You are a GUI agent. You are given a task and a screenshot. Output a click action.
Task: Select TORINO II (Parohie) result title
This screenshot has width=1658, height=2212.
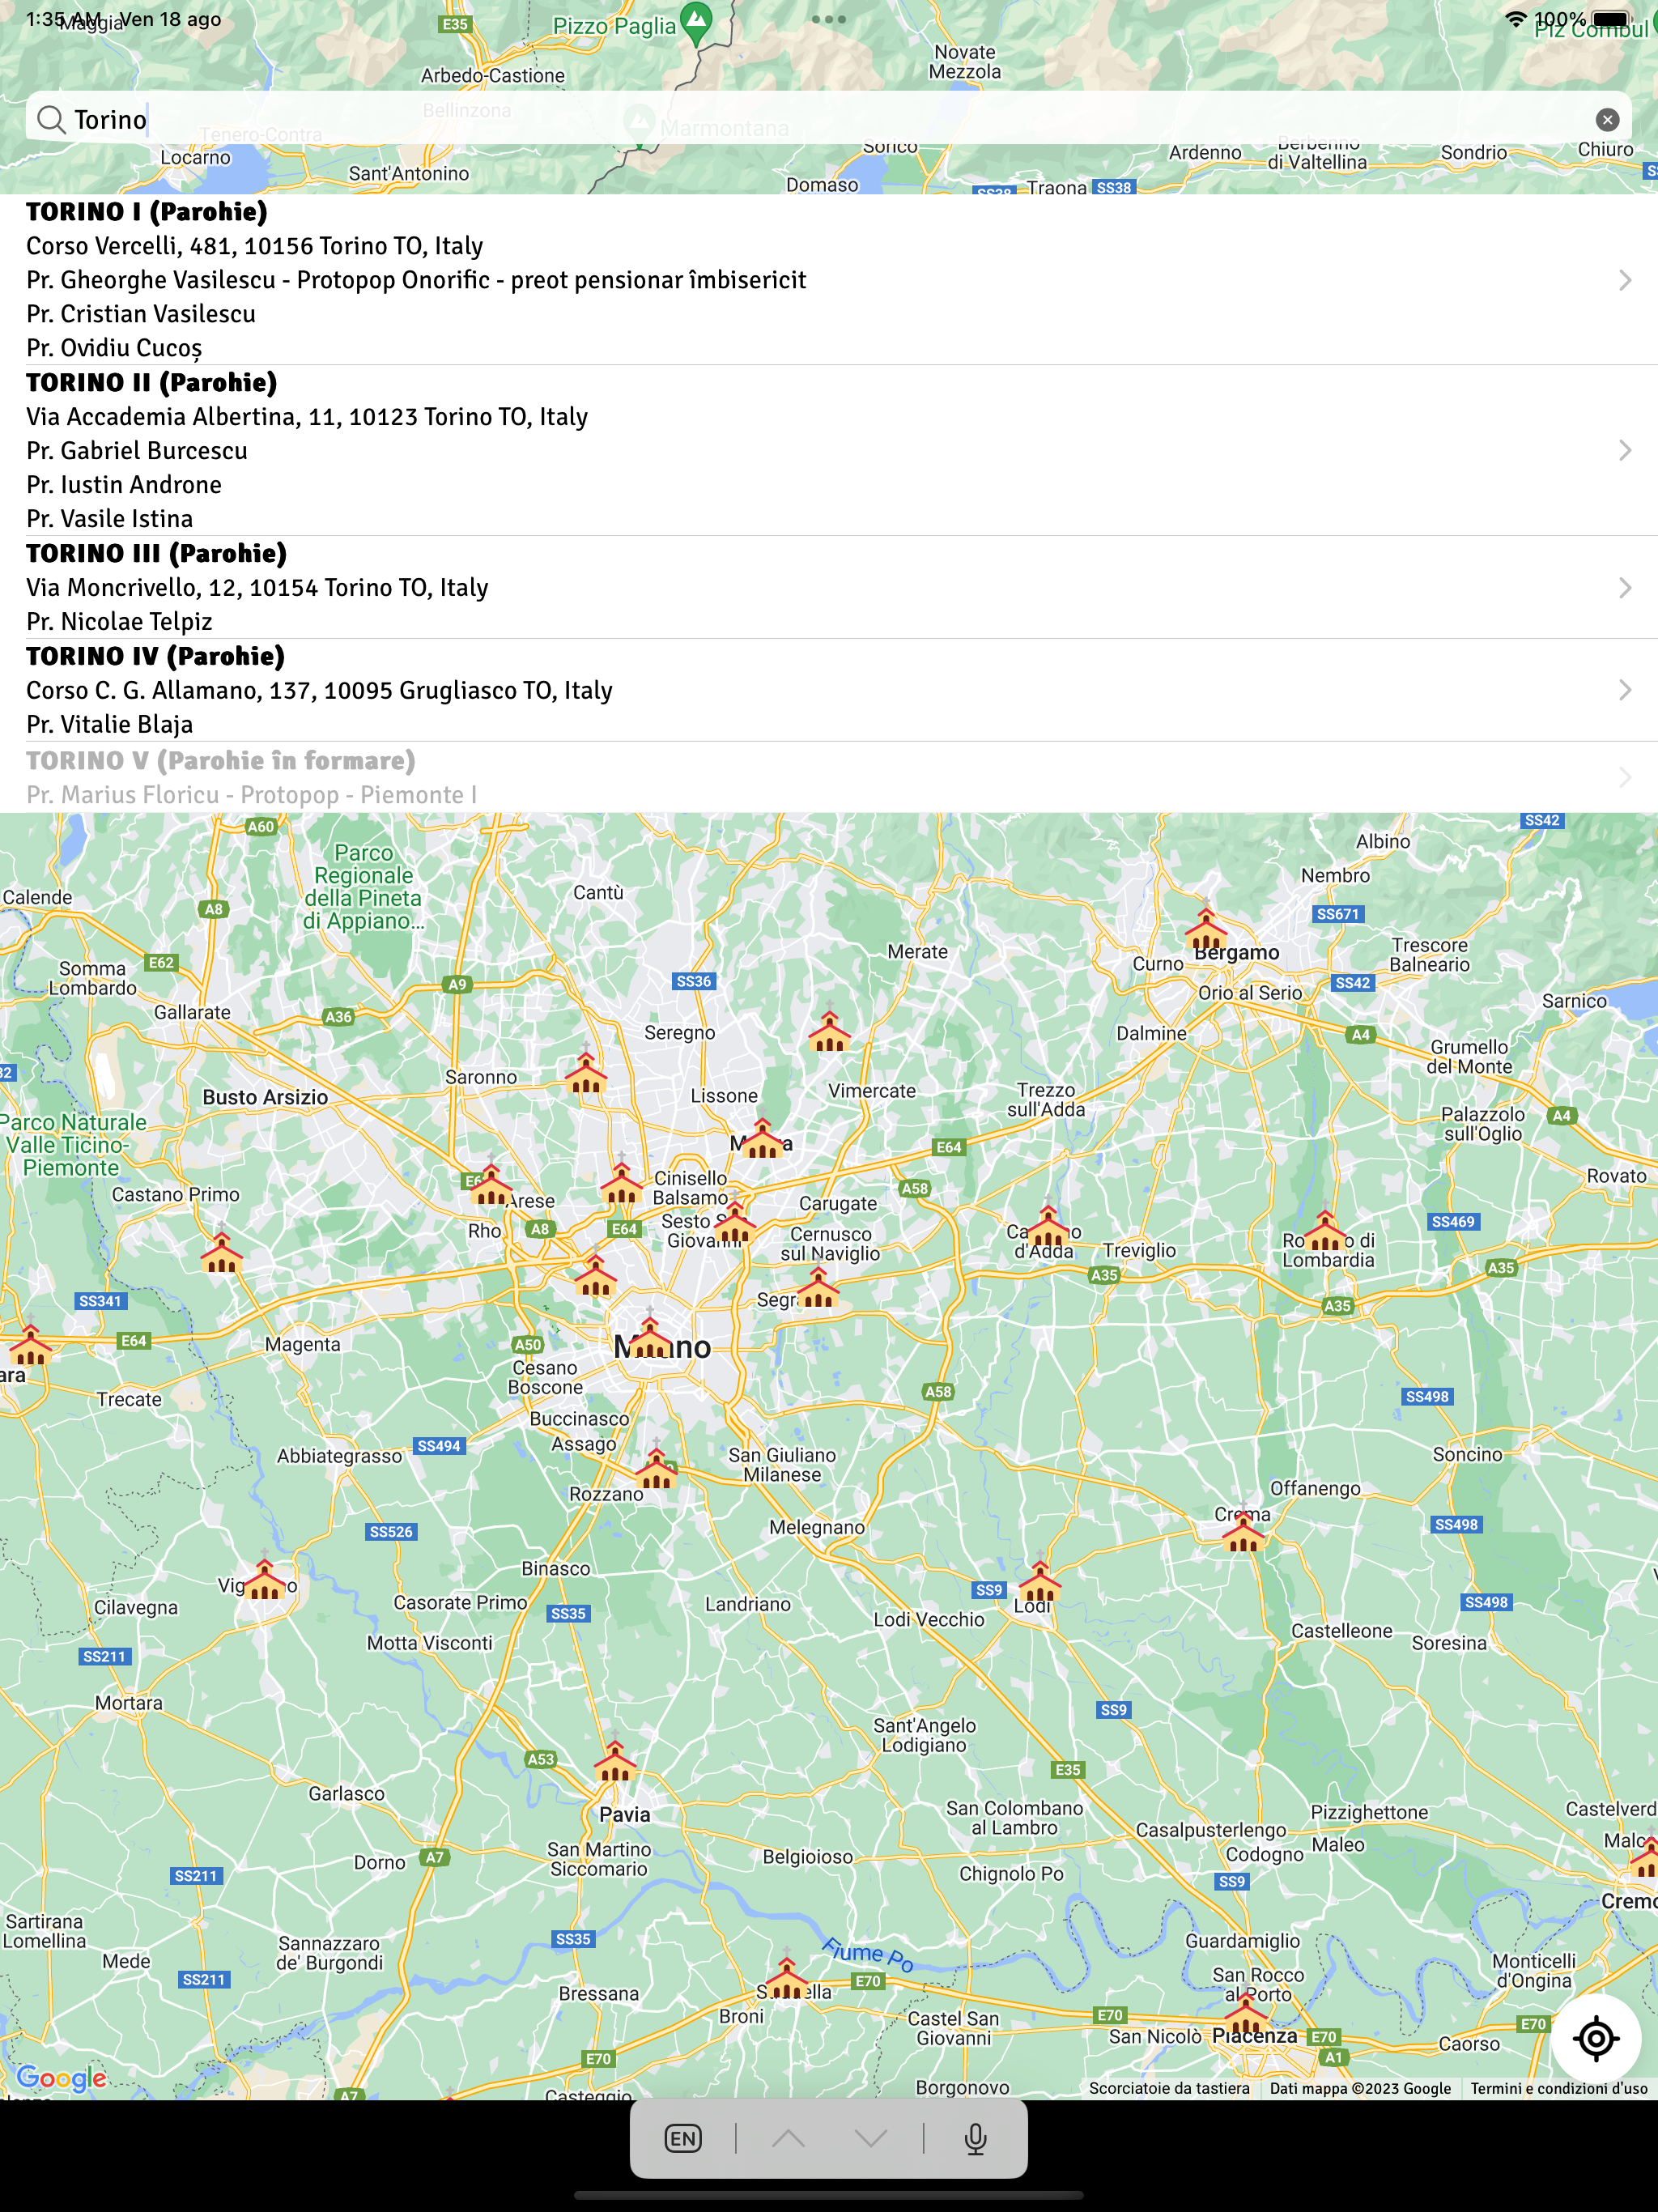(152, 383)
